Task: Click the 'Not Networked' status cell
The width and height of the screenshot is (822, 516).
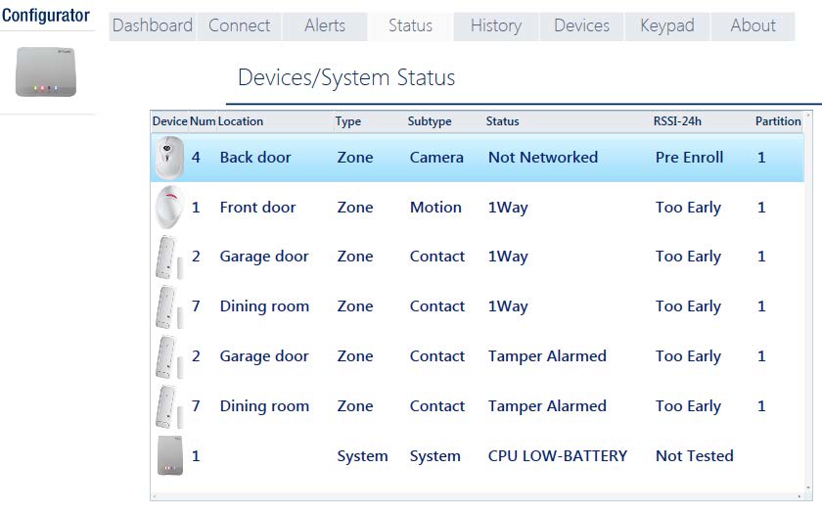Action: 543,158
